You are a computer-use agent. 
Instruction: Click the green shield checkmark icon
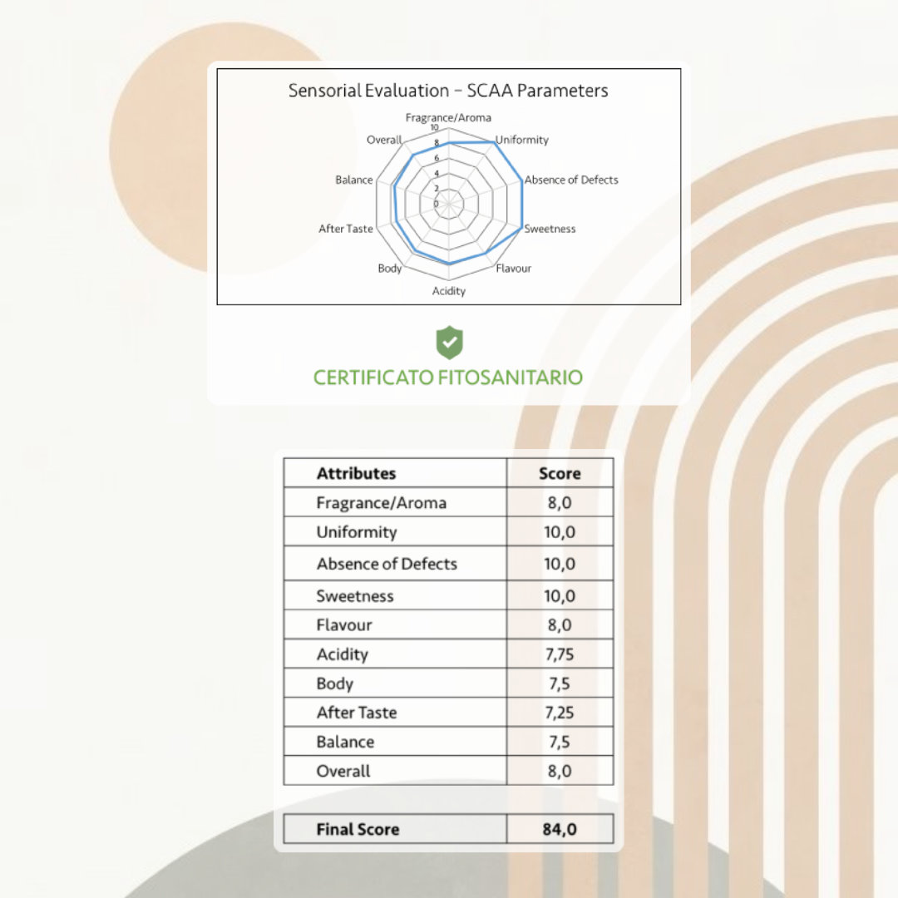coord(450,343)
